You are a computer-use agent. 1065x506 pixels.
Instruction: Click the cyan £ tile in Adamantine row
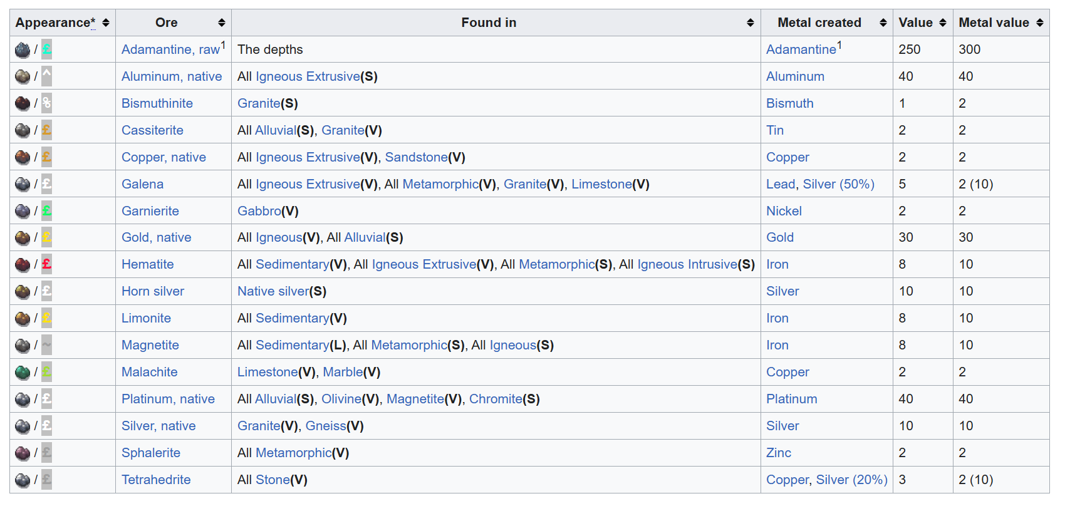[x=46, y=49]
